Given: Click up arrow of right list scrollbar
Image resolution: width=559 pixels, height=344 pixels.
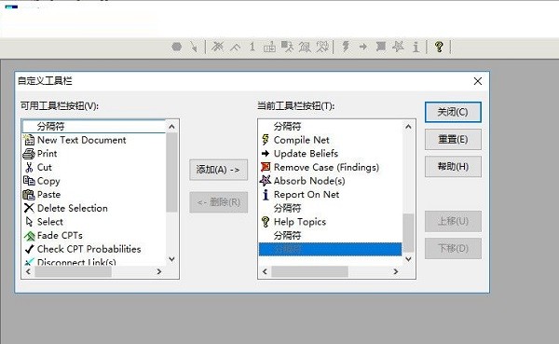Looking at the screenshot, I should pos(408,127).
